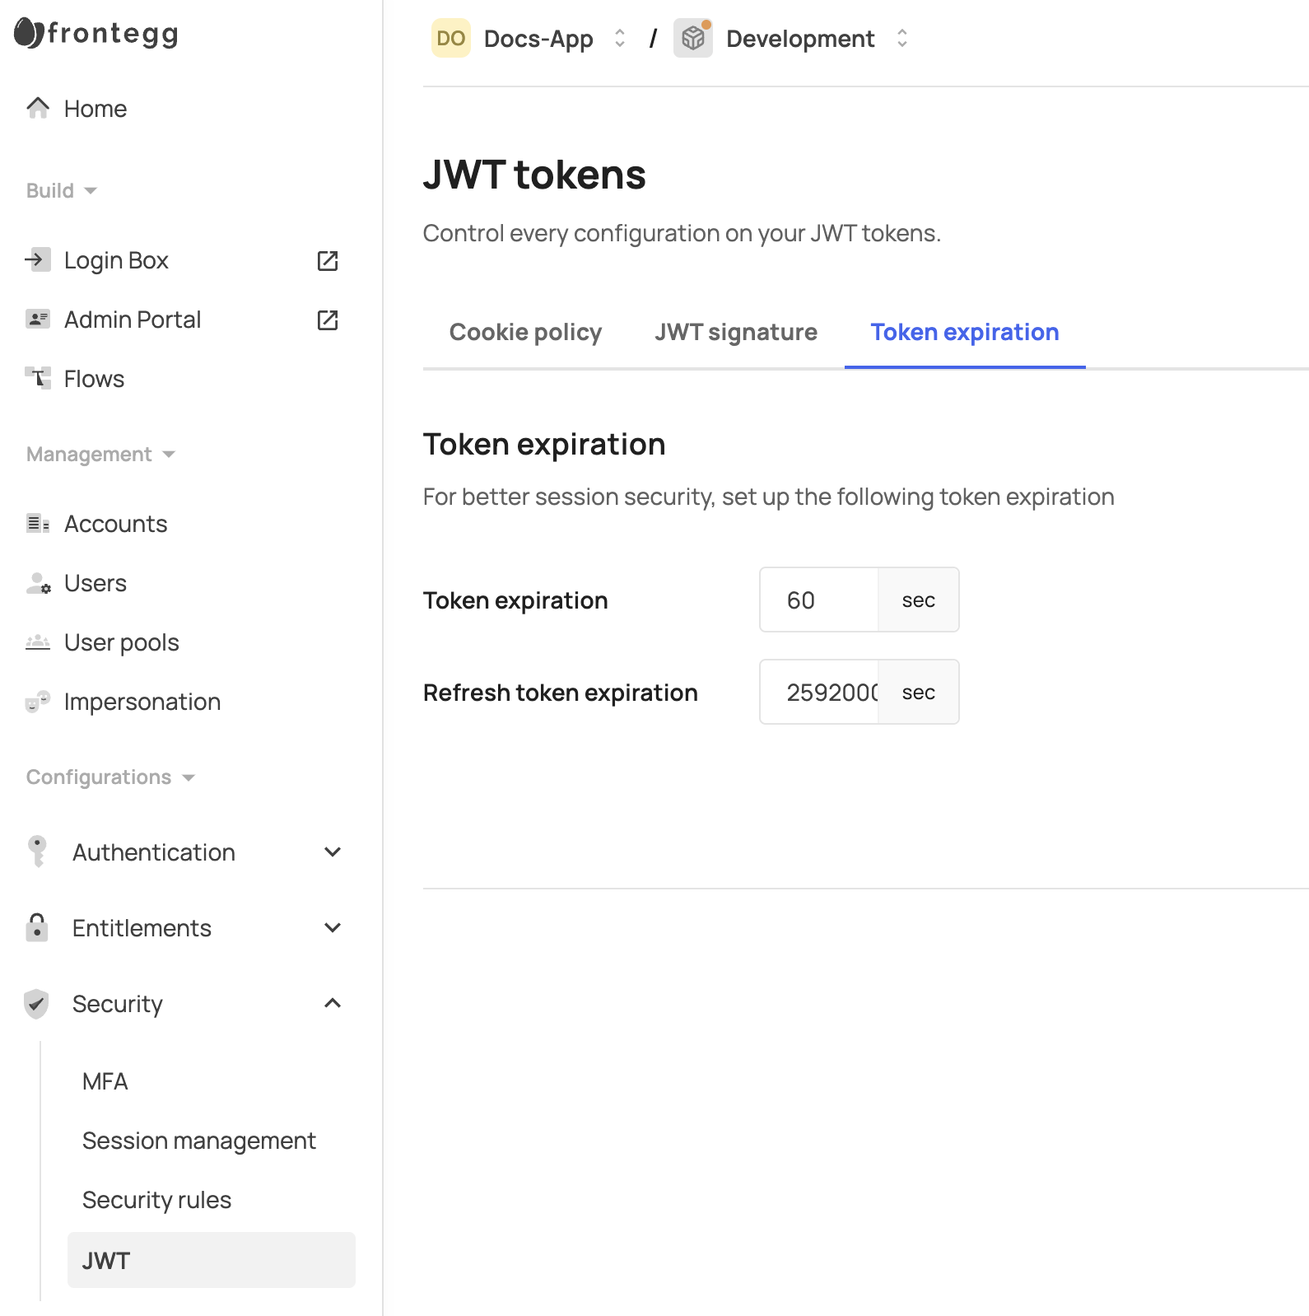Click the Authentication menu label

coord(154,852)
